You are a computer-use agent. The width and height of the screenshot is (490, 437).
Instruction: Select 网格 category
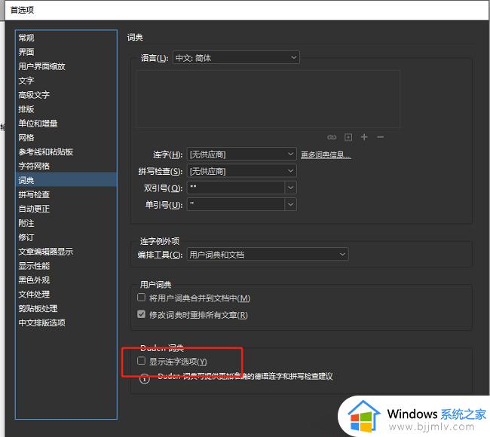click(66, 137)
